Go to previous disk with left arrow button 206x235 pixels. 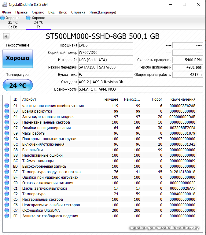click(x=6, y=36)
